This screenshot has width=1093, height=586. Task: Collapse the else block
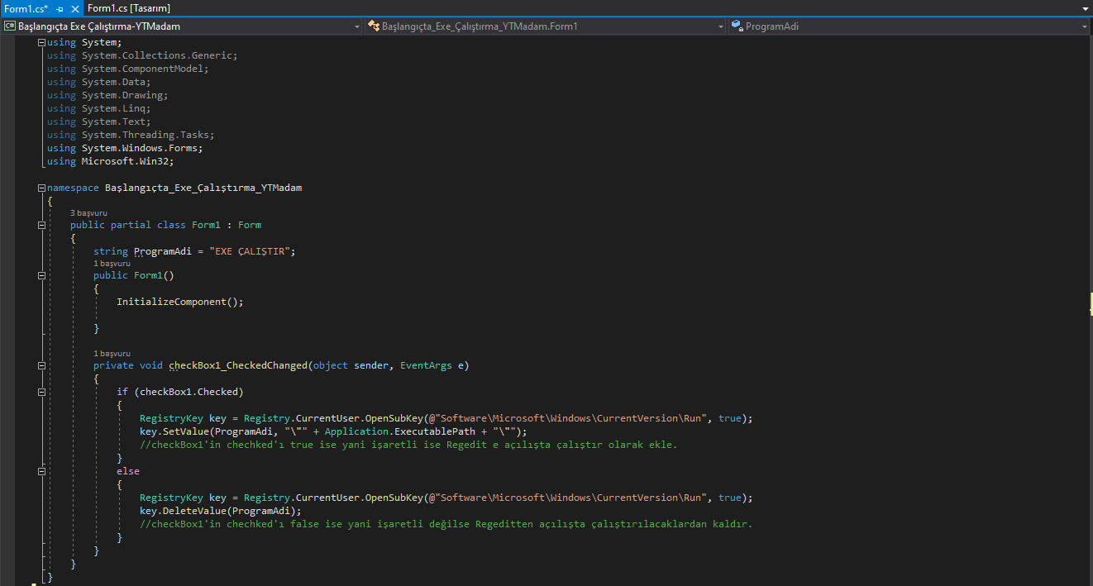coord(41,471)
